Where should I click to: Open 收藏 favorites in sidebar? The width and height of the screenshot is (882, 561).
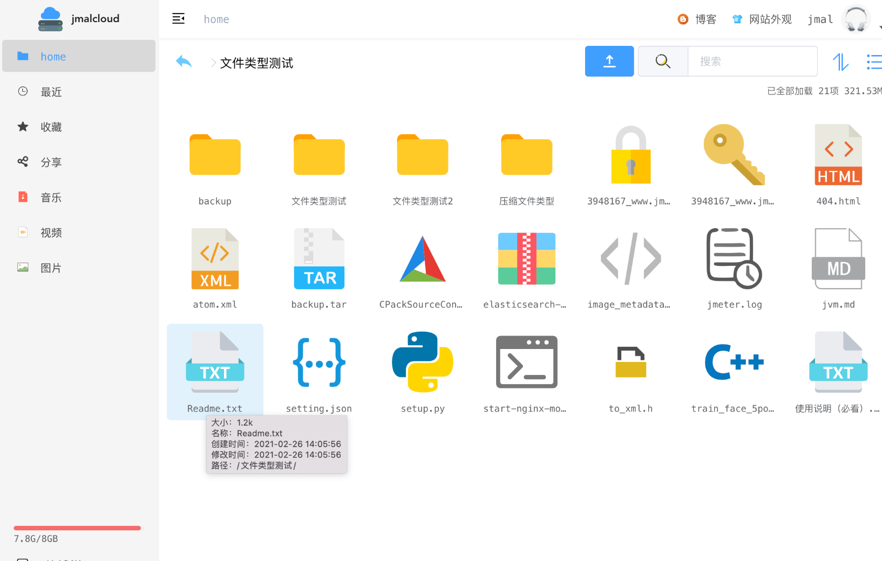(51, 127)
